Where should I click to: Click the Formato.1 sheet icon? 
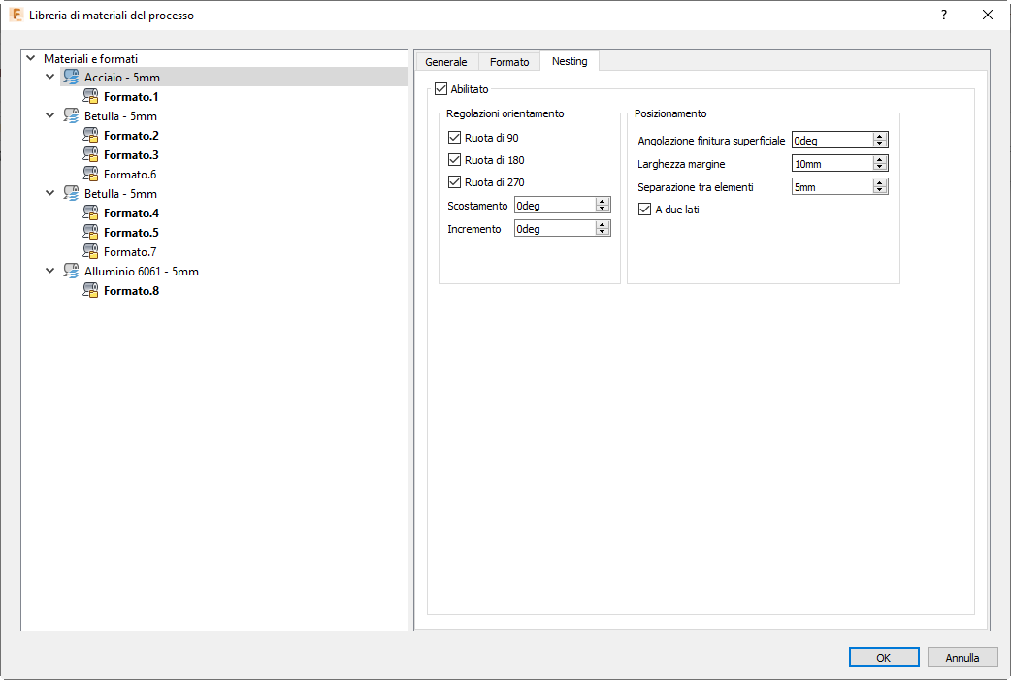92,96
